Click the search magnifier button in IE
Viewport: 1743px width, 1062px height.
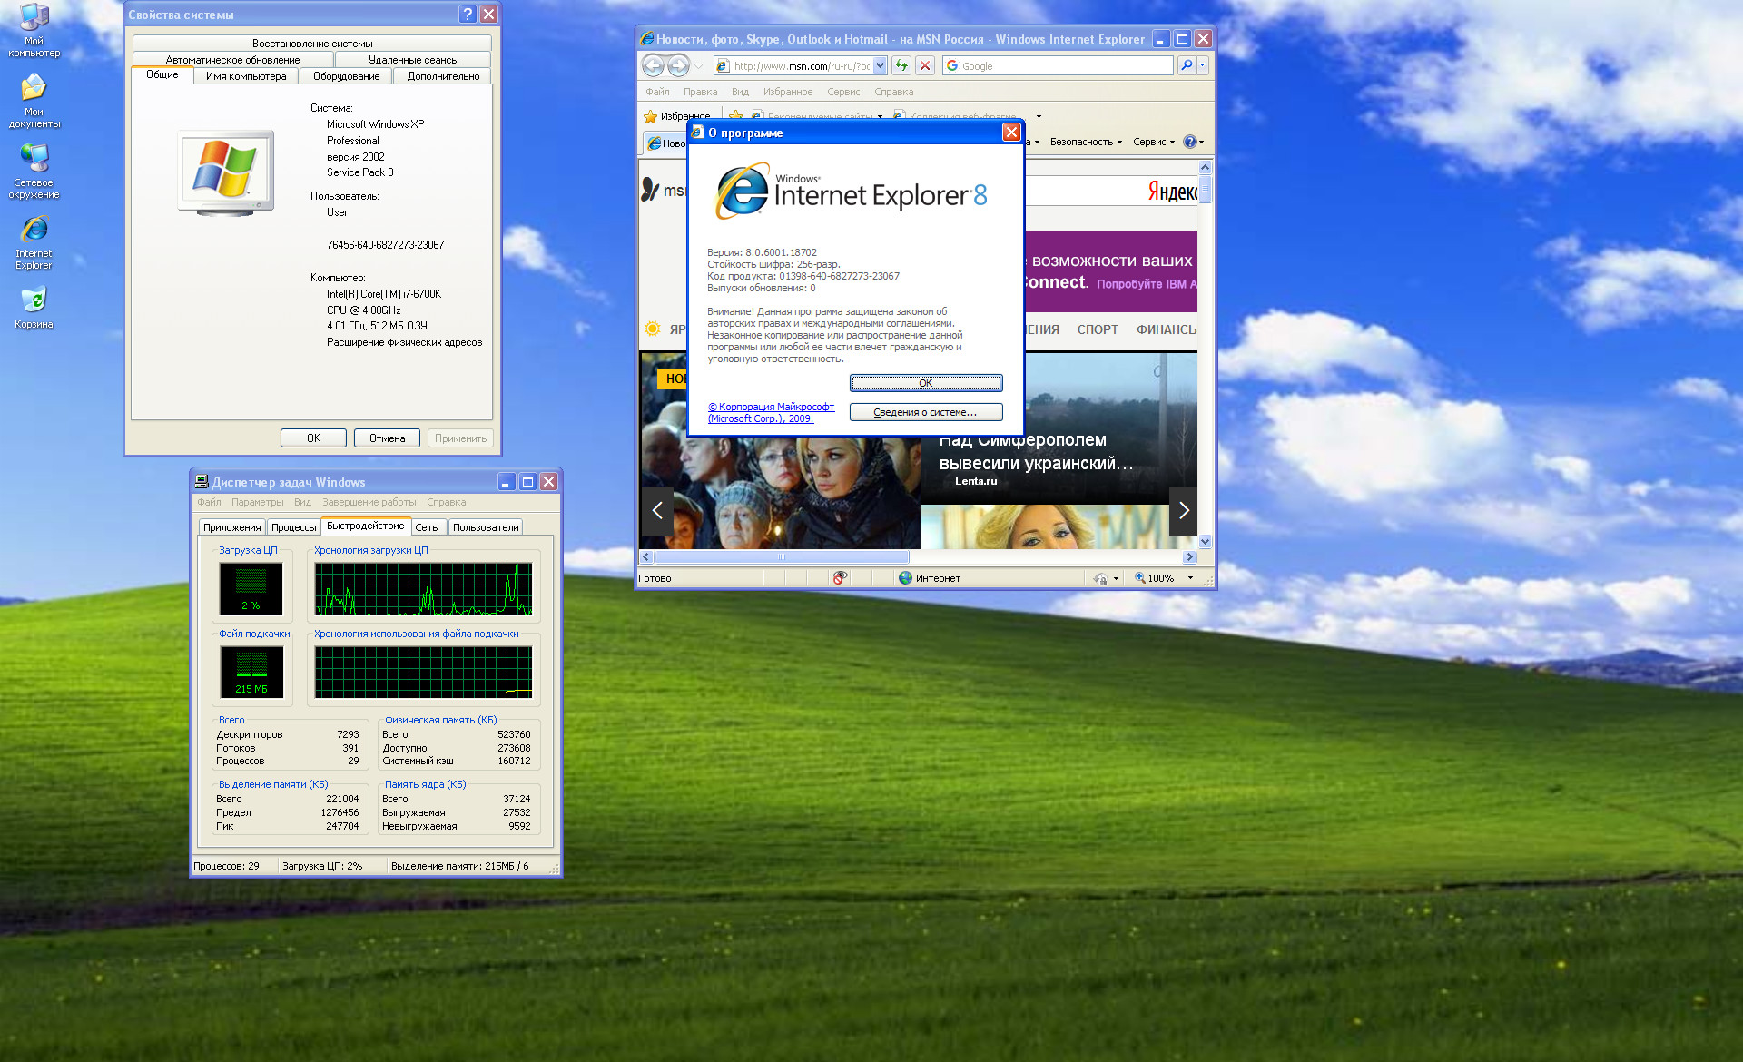tap(1187, 65)
